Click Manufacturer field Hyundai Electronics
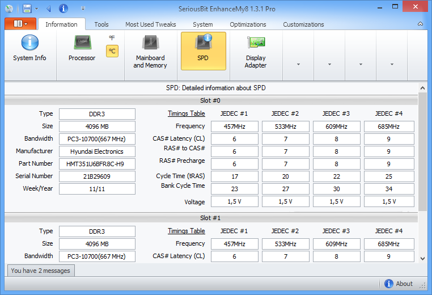This screenshot has width=432, height=295. point(97,151)
